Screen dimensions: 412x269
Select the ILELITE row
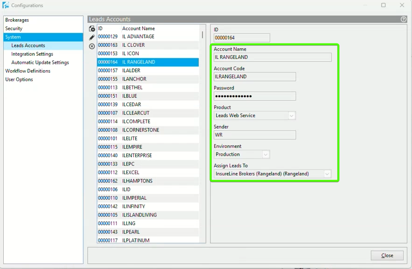pyautogui.click(x=148, y=138)
